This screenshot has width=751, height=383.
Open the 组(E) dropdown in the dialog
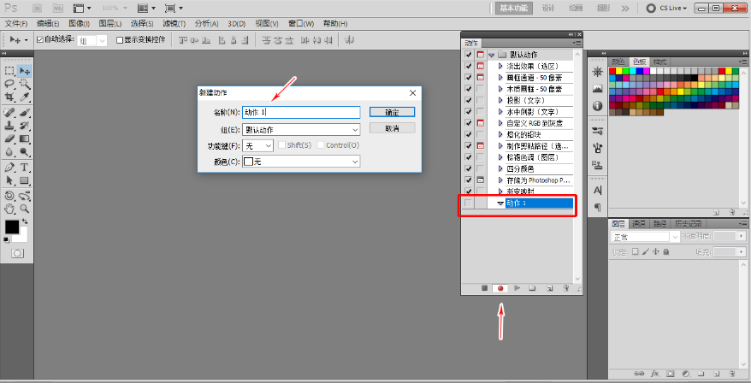(x=300, y=130)
